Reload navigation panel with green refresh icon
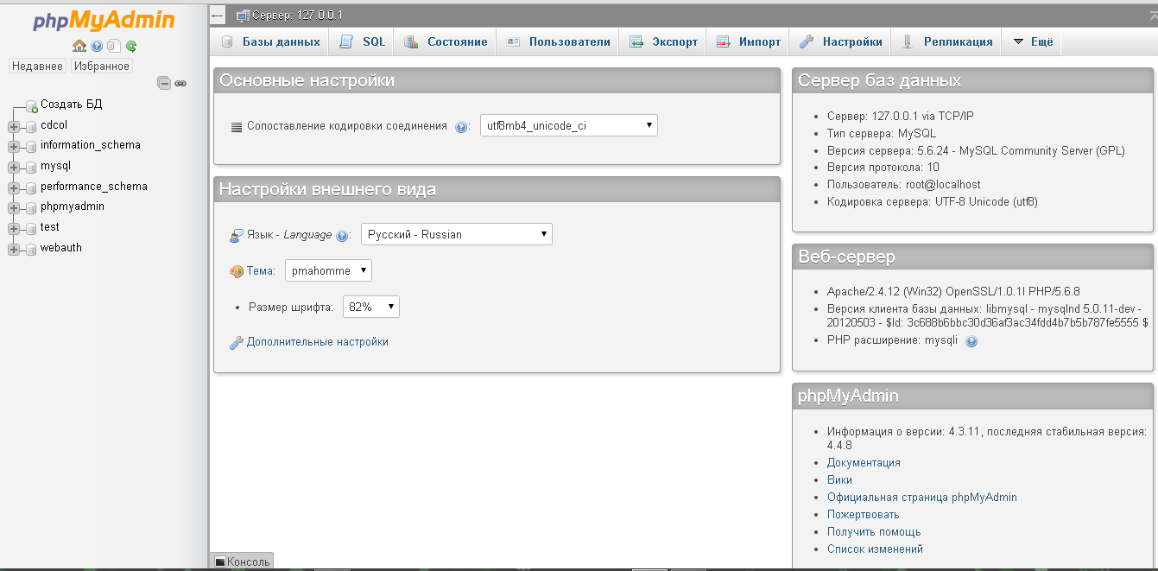Screen dimensions: 1158x571 click(x=131, y=46)
